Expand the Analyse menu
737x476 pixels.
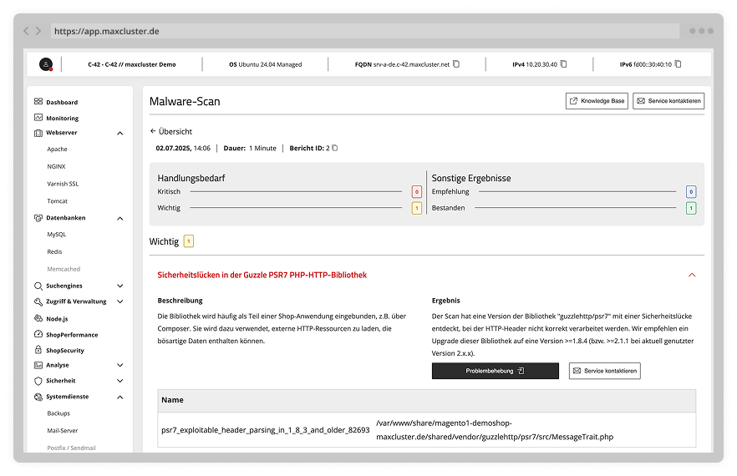(120, 365)
